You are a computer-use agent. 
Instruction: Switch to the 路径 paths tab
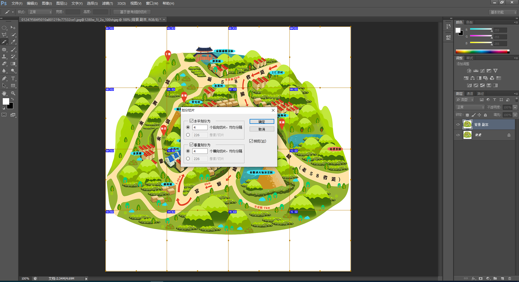481,94
